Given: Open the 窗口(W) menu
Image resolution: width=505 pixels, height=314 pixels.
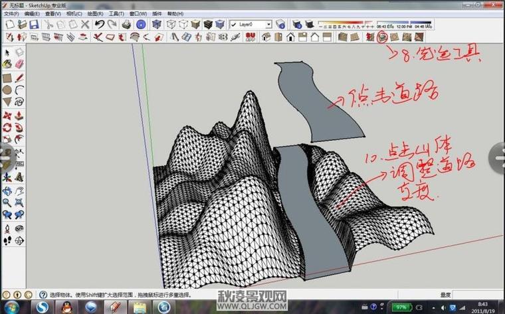Looking at the screenshot, I should click(138, 13).
